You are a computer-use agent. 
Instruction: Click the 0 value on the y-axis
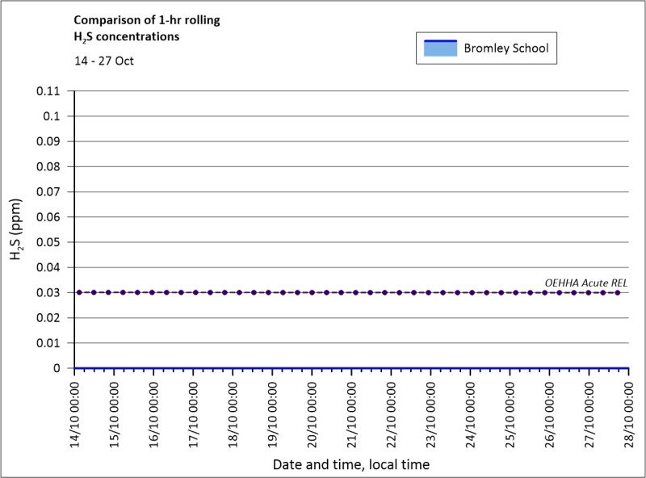coord(57,368)
